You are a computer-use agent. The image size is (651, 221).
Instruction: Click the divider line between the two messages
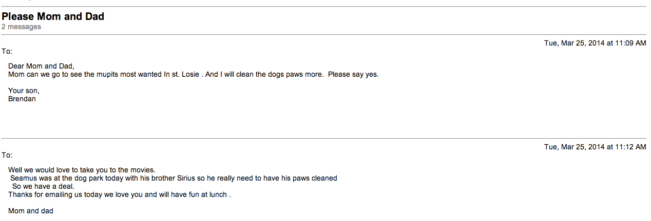(325, 138)
